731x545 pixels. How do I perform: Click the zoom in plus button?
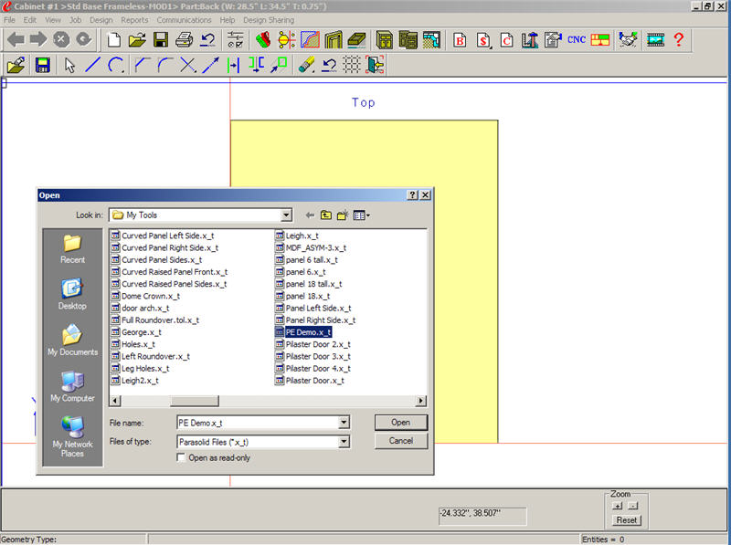(618, 506)
